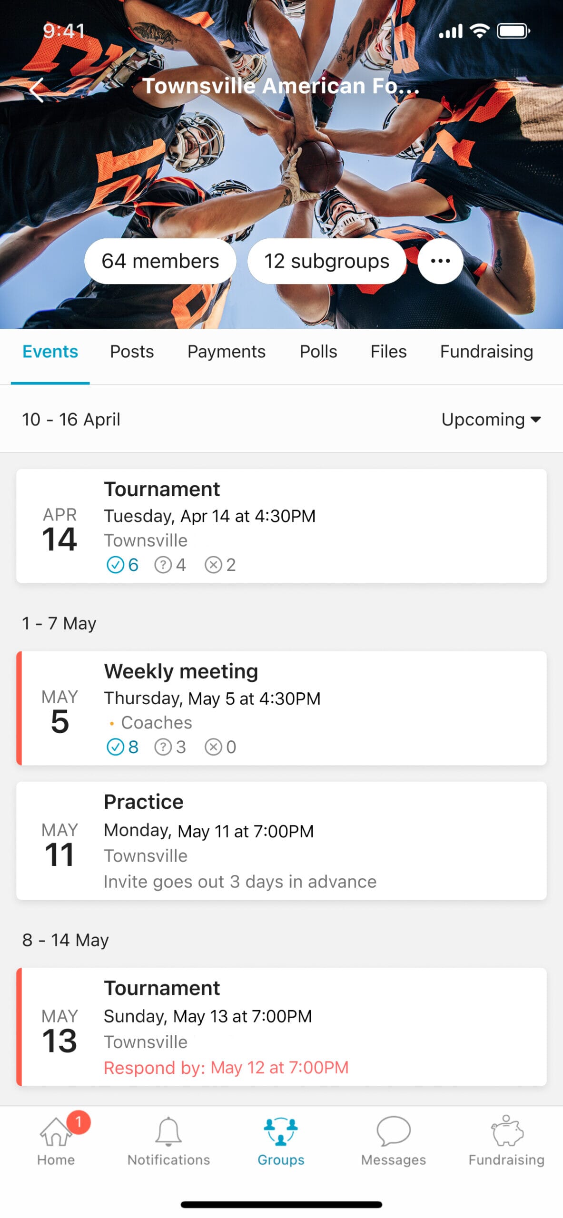The height and width of the screenshot is (1218, 563).
Task: Switch to the Files tab
Action: [x=388, y=352]
